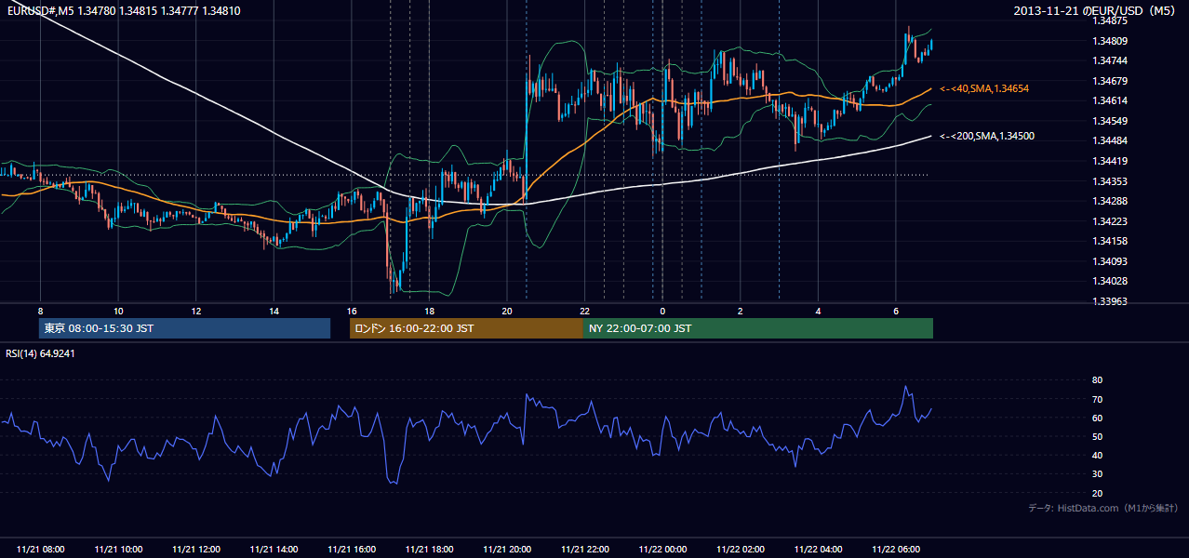Click price axis value 1.34549
Image resolution: width=1189 pixels, height=558 pixels.
click(x=1111, y=121)
